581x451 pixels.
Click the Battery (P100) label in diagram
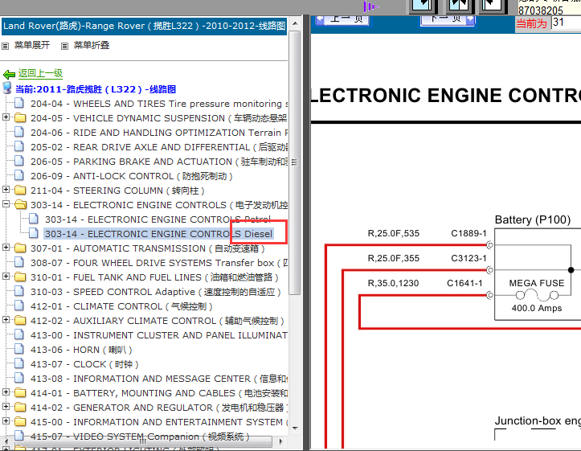(533, 219)
